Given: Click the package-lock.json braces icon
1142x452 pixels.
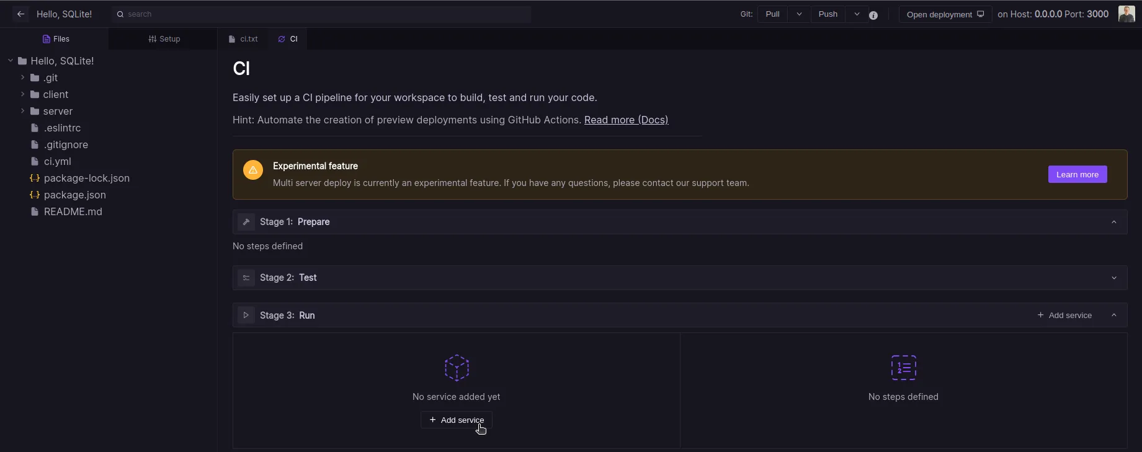Looking at the screenshot, I should click(x=35, y=178).
